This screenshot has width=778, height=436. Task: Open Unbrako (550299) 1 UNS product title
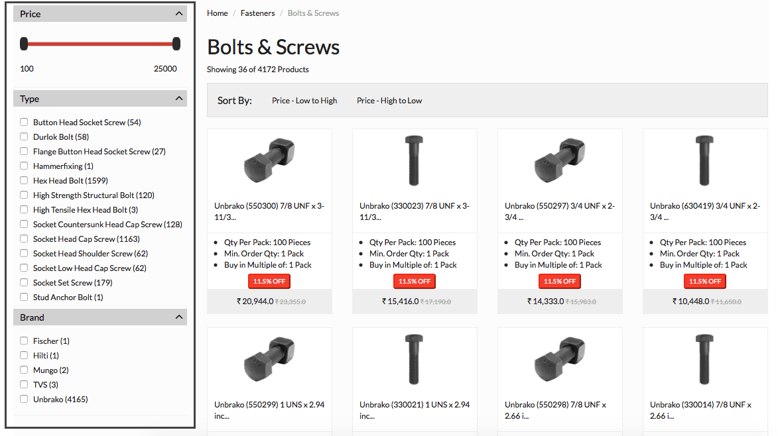click(269, 410)
